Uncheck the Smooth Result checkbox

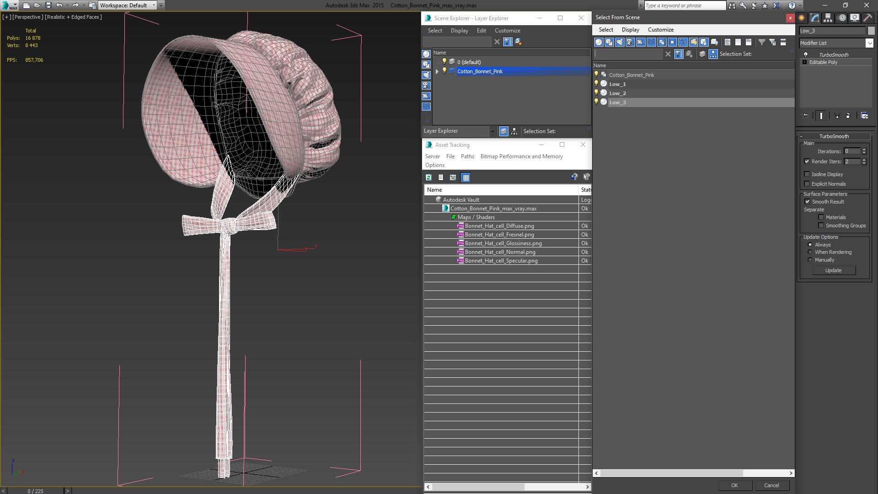[807, 202]
